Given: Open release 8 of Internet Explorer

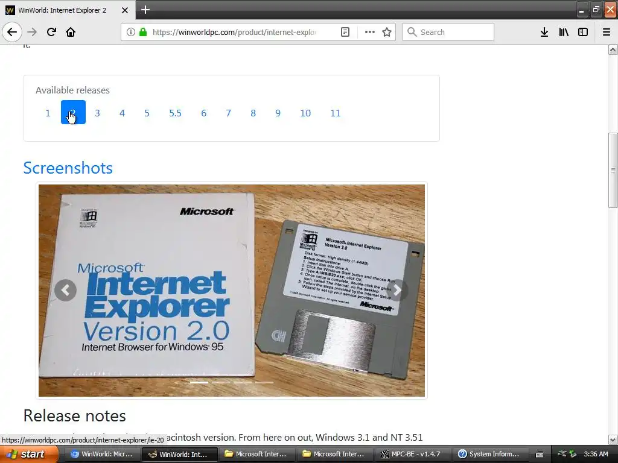Looking at the screenshot, I should 253,113.
